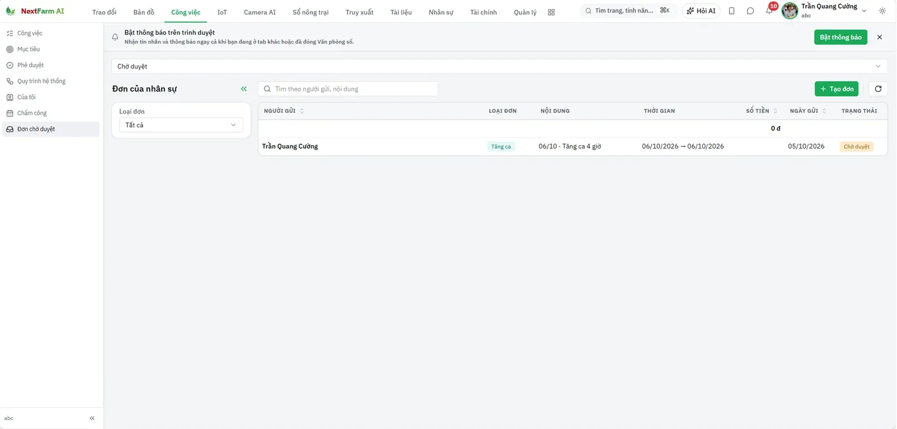Click the Tạo đơn button
The width and height of the screenshot is (897, 429).
pyautogui.click(x=836, y=89)
